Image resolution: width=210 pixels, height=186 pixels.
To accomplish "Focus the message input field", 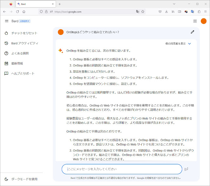I will click(x=122, y=169).
